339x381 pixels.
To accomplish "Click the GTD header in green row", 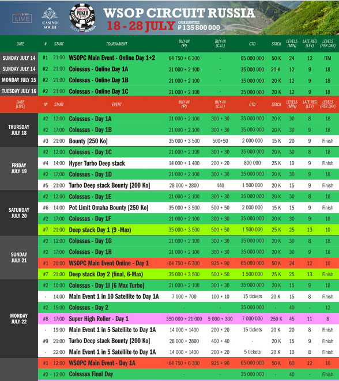I will pos(253,44).
